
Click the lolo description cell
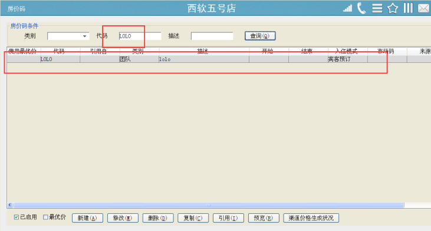click(203, 59)
